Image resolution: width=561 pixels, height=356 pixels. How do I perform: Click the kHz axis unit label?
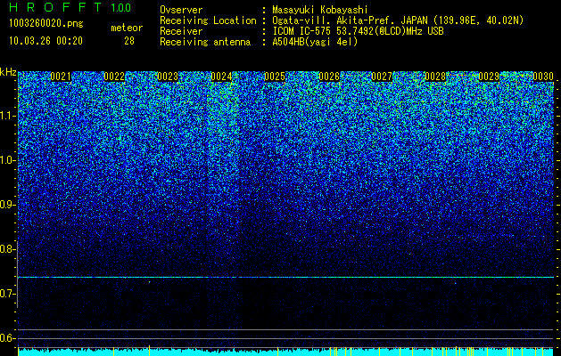pos(8,72)
